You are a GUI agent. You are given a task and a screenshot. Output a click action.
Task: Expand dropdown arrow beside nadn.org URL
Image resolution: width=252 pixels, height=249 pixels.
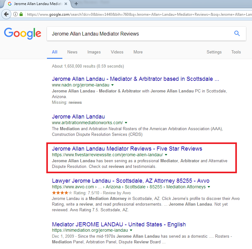112,85
